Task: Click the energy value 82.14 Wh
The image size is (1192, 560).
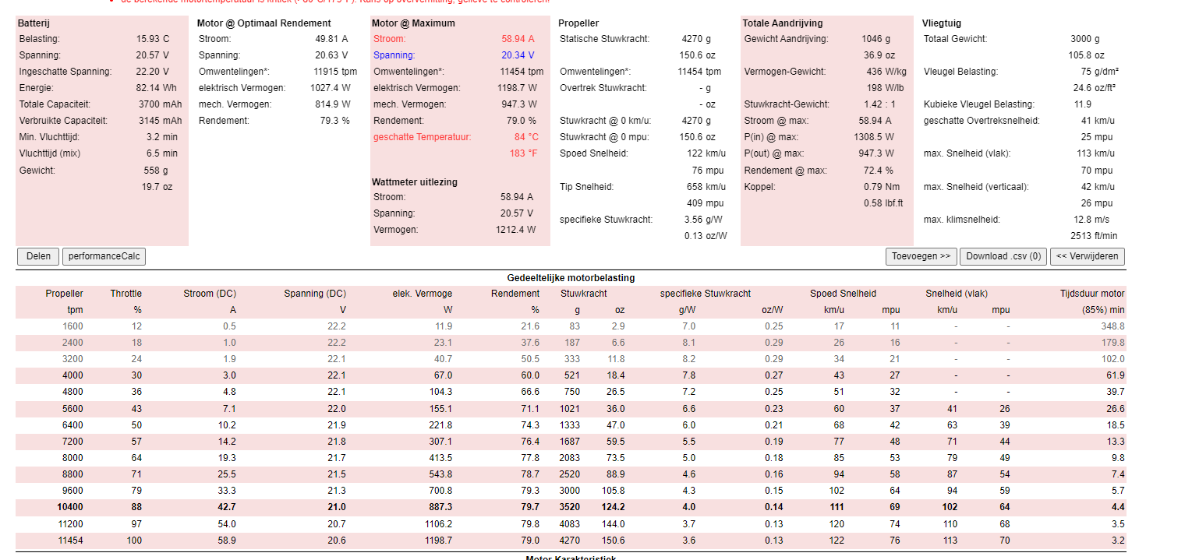Action: click(157, 88)
